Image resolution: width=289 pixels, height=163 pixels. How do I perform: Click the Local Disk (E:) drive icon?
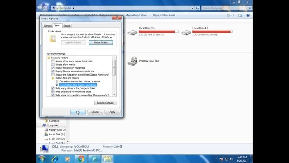186,33
